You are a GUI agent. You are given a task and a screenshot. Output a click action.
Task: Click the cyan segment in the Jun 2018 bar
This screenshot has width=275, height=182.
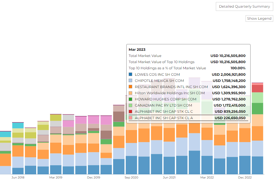(x=18, y=125)
